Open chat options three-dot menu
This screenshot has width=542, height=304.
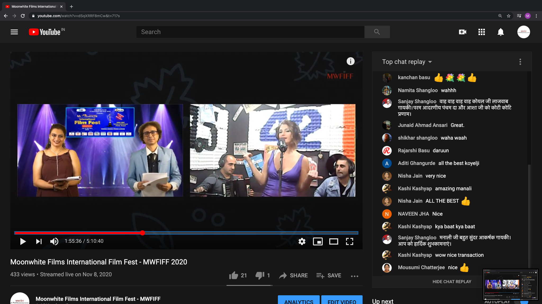coord(520,62)
